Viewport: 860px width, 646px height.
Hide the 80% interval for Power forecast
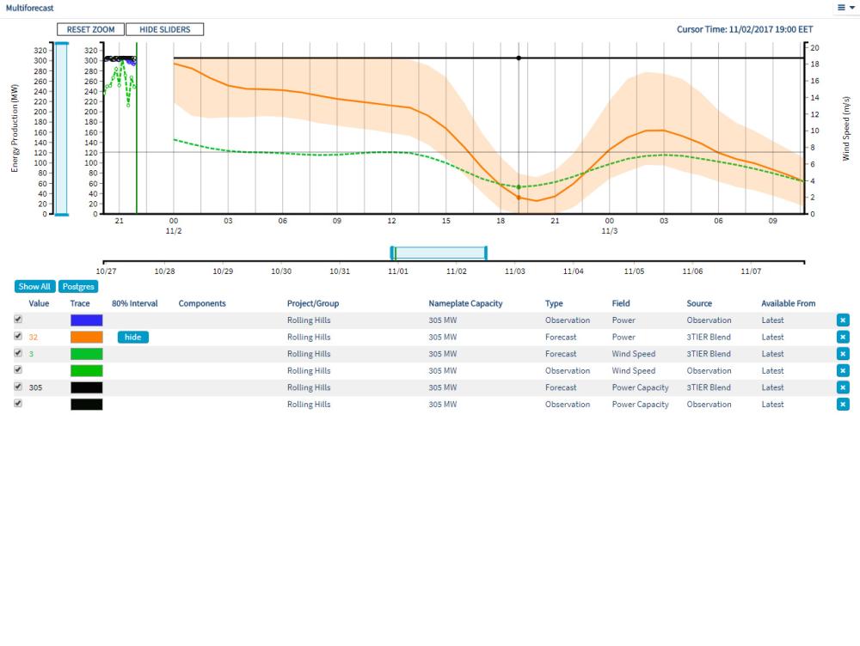tap(132, 338)
